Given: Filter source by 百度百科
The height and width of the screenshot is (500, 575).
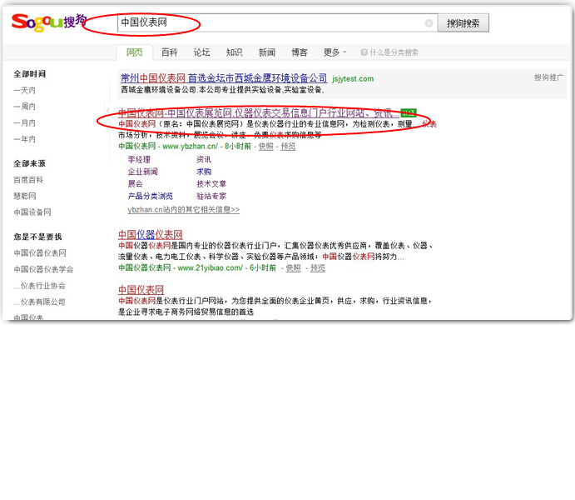Looking at the screenshot, I should (28, 179).
